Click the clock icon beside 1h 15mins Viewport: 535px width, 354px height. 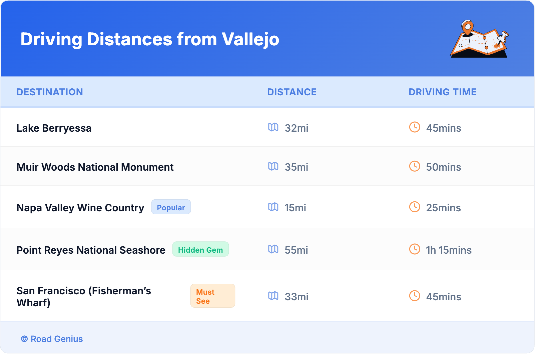tap(415, 249)
